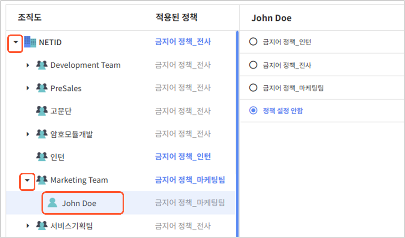
Task: Click the 적용된 정책 column header
Action: (177, 17)
